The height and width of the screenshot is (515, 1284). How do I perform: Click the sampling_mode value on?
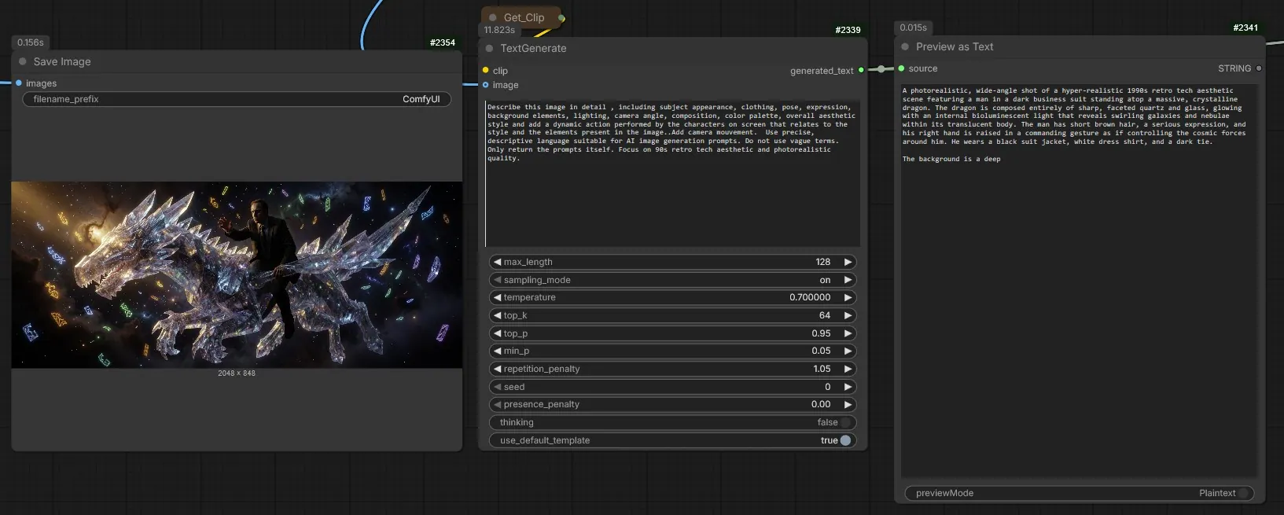click(x=825, y=280)
